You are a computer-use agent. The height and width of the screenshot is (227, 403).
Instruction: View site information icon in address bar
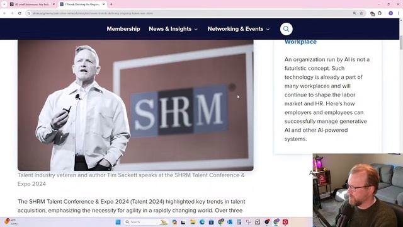[29, 13]
